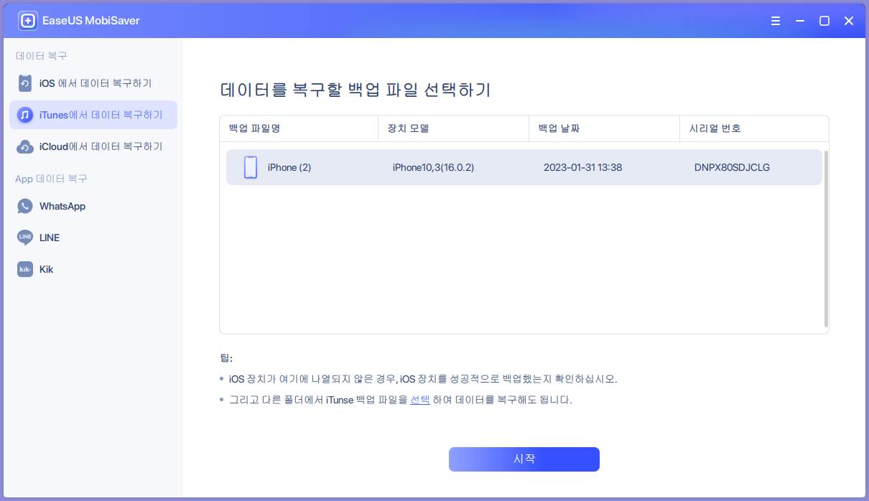
Task: Open WhatsApp data recovery section
Action: pos(61,206)
